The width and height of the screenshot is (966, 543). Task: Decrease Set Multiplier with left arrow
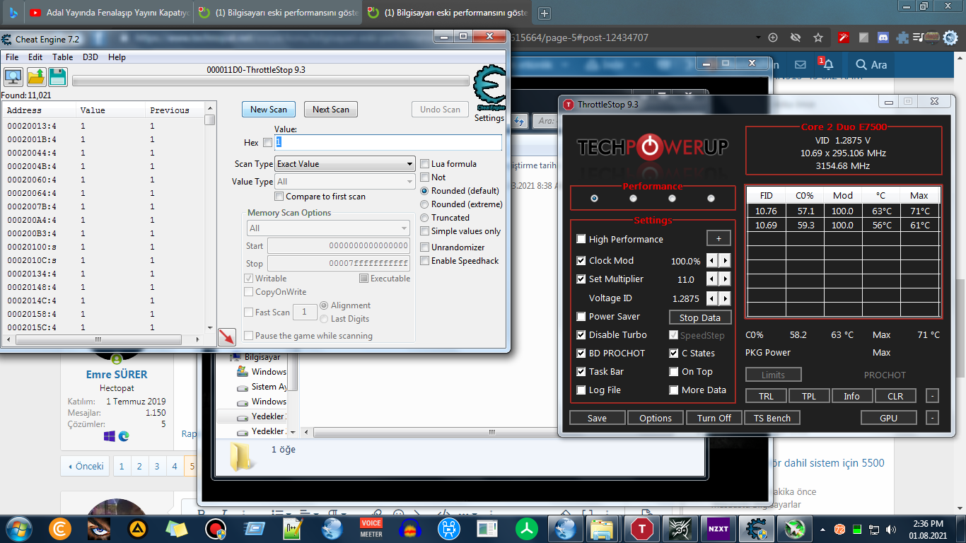(x=713, y=279)
